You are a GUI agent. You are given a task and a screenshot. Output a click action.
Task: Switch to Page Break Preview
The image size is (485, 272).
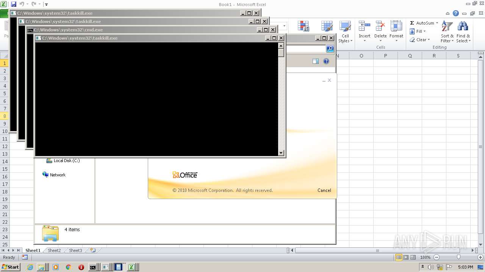tap(413, 257)
